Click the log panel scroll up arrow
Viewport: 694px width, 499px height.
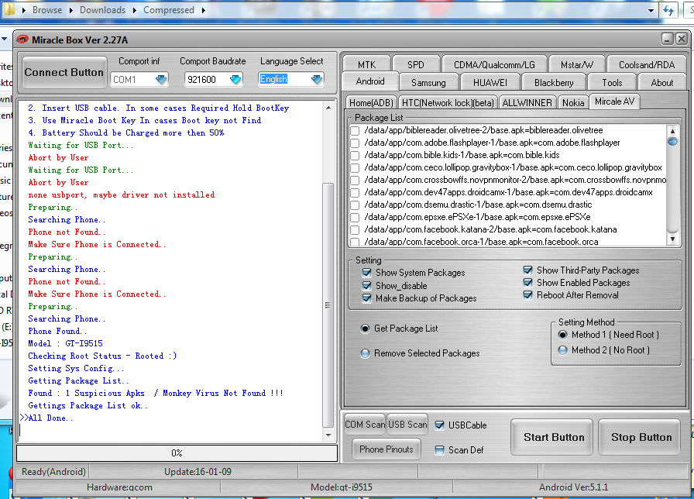pyautogui.click(x=328, y=108)
